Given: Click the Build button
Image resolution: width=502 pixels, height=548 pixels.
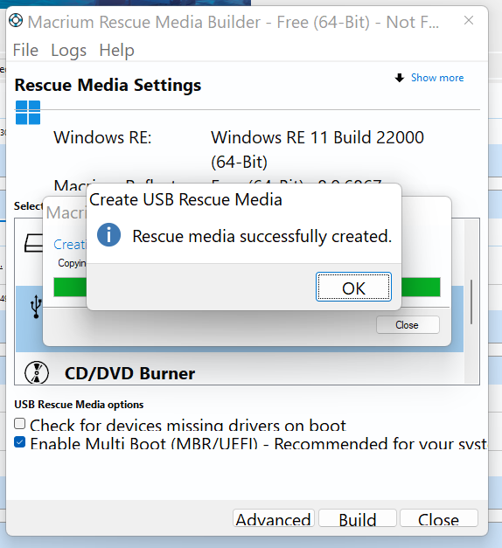Looking at the screenshot, I should pyautogui.click(x=358, y=518).
